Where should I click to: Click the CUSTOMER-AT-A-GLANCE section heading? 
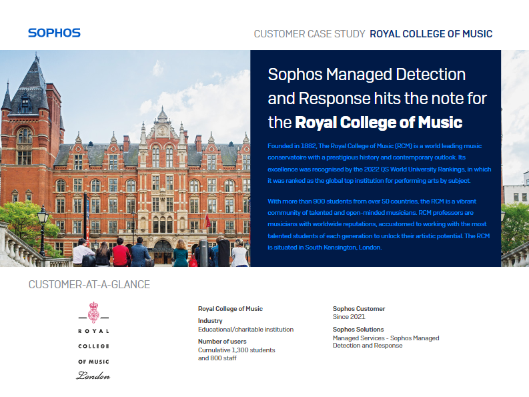tap(89, 285)
